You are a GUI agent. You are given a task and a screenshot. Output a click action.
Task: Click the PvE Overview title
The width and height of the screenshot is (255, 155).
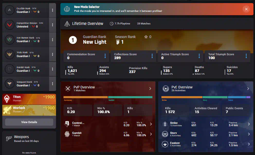(182, 87)
